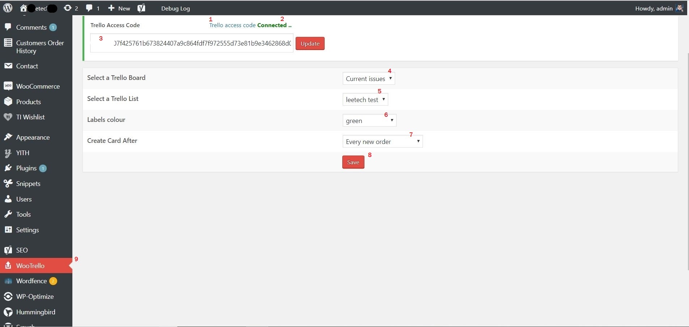Click the Wordfence shield icon
689x327 pixels.
tap(8, 281)
